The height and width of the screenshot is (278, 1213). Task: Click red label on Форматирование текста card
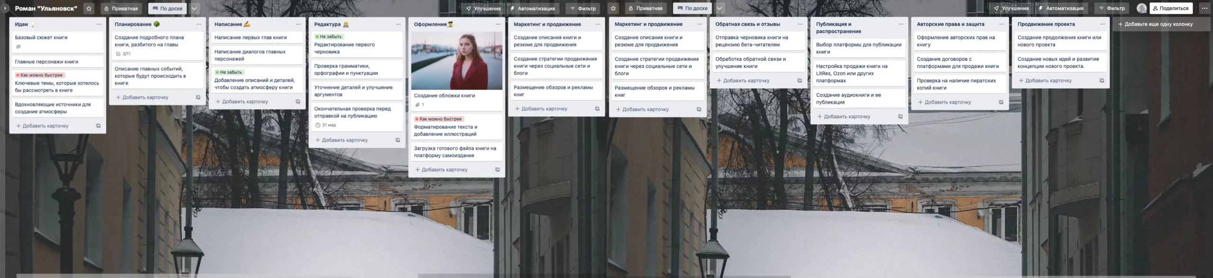coord(439,119)
